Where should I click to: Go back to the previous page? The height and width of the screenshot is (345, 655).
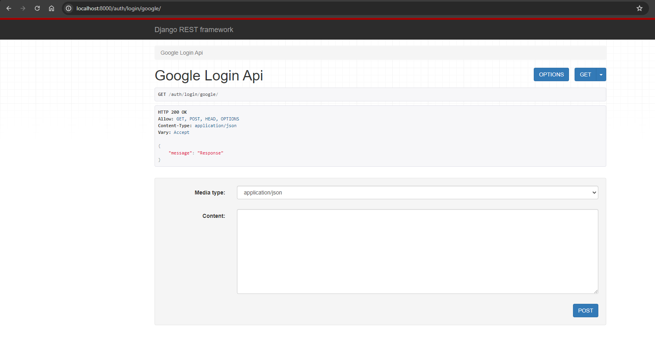coord(9,8)
